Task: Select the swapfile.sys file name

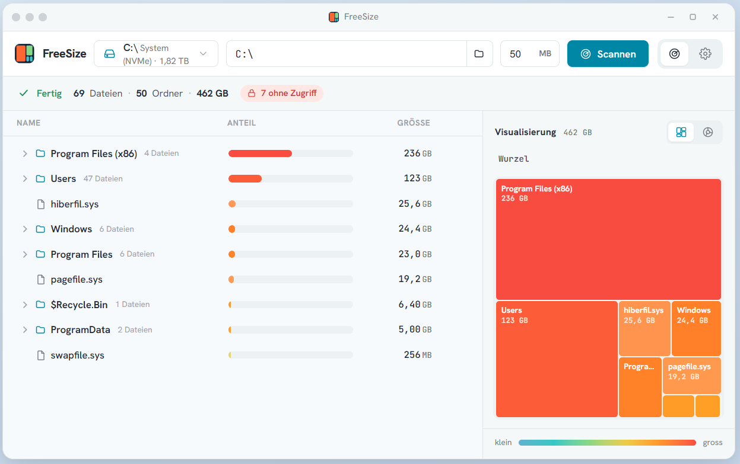Action: tap(78, 356)
